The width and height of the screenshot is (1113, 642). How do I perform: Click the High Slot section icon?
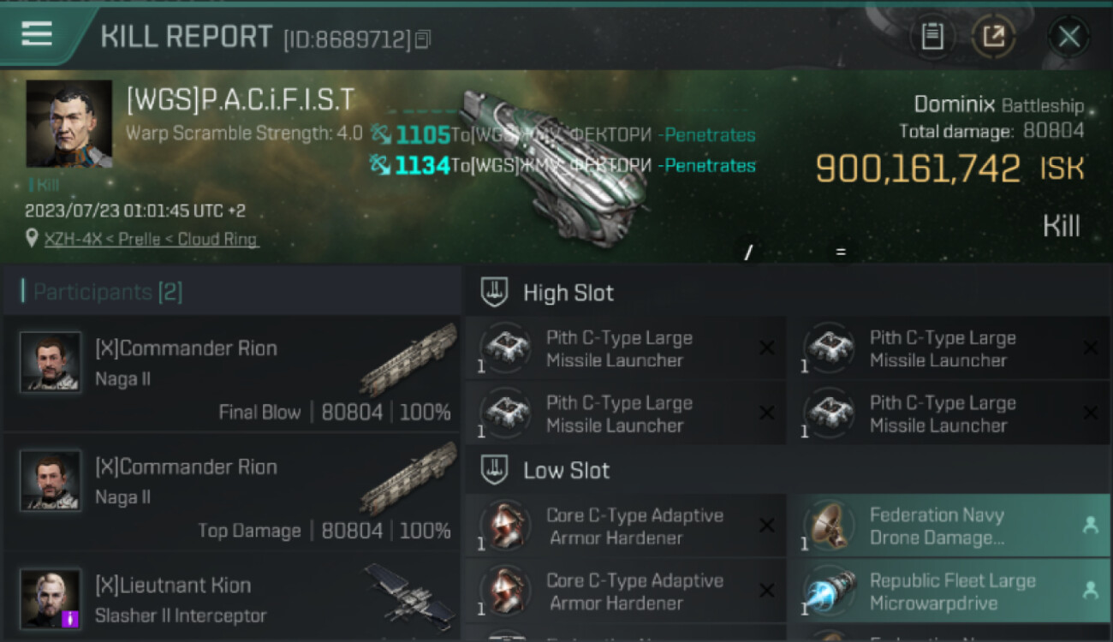coord(494,292)
